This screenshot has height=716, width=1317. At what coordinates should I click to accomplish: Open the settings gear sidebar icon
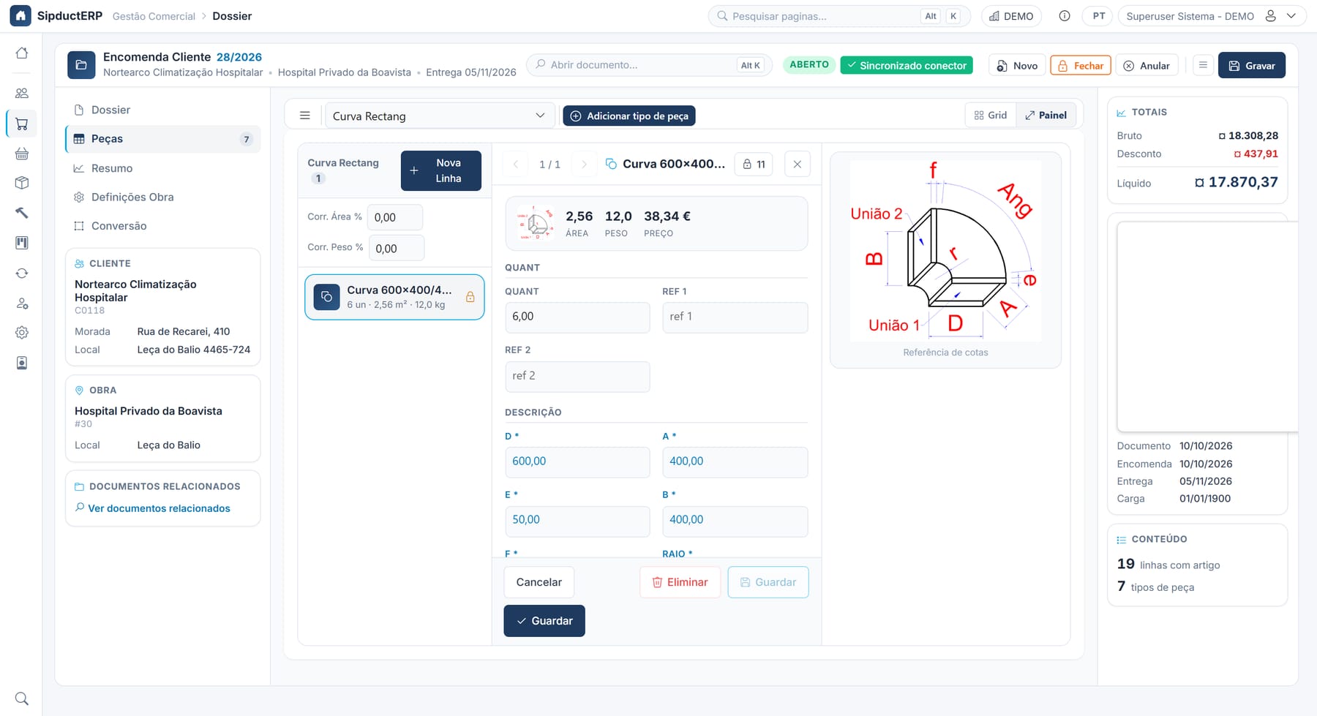click(x=22, y=332)
